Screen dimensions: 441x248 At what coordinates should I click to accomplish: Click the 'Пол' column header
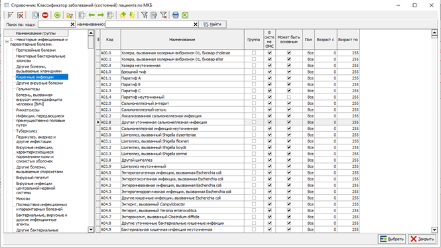(x=308, y=40)
